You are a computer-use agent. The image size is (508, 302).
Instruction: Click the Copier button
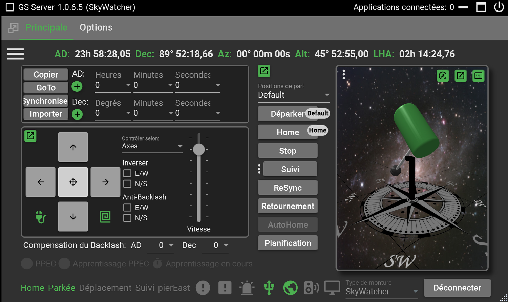[46, 74]
